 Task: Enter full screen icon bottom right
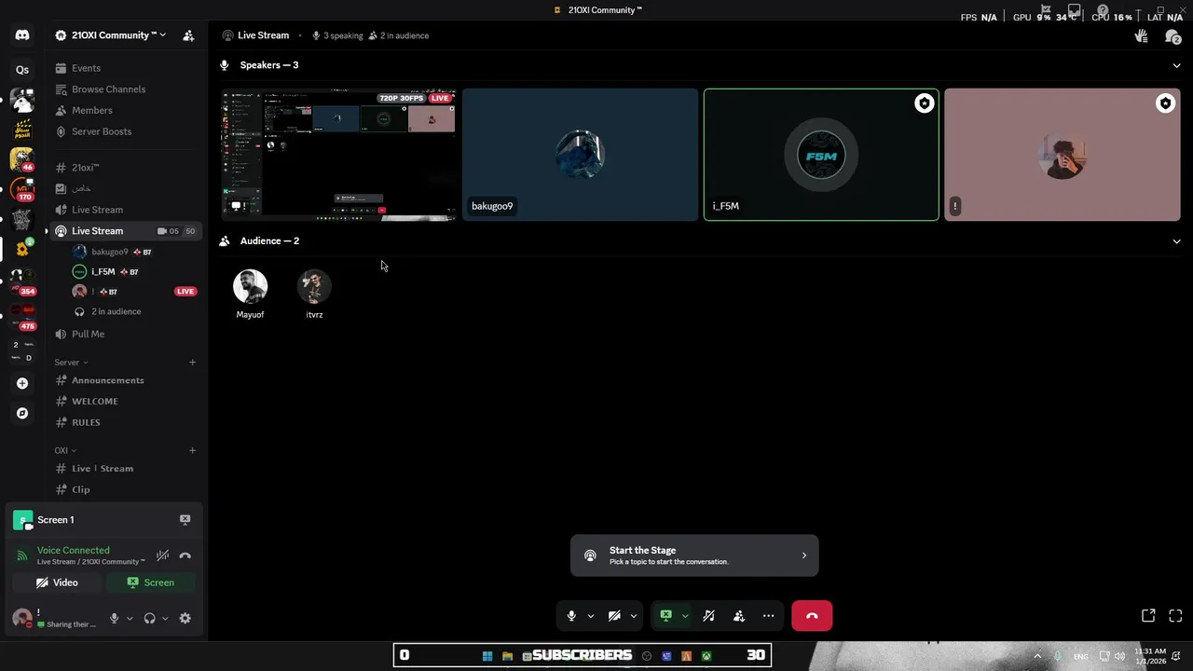point(1175,616)
